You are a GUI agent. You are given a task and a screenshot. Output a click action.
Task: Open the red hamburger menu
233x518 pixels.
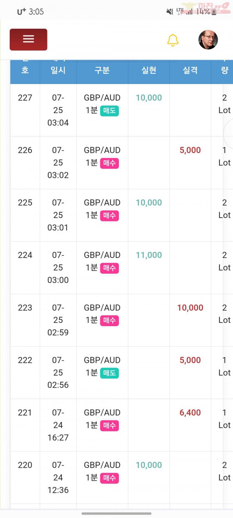[x=28, y=39]
